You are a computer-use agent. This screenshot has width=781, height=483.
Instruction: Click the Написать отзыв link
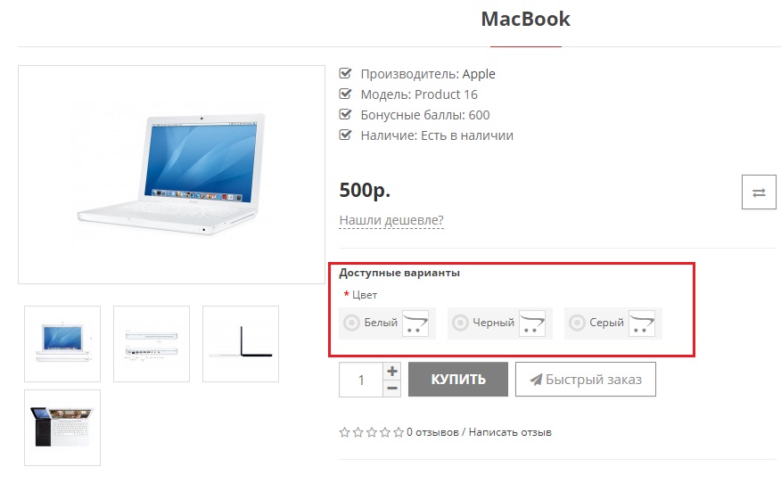[x=510, y=432]
